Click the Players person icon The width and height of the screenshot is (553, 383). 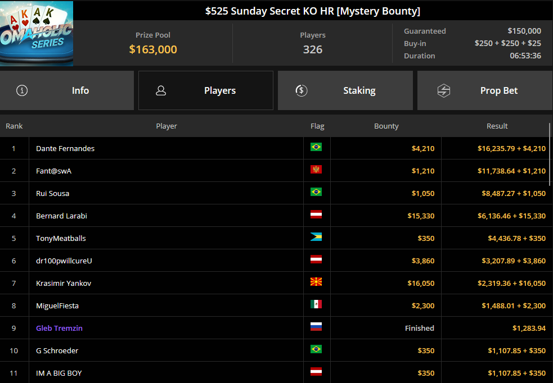(161, 90)
